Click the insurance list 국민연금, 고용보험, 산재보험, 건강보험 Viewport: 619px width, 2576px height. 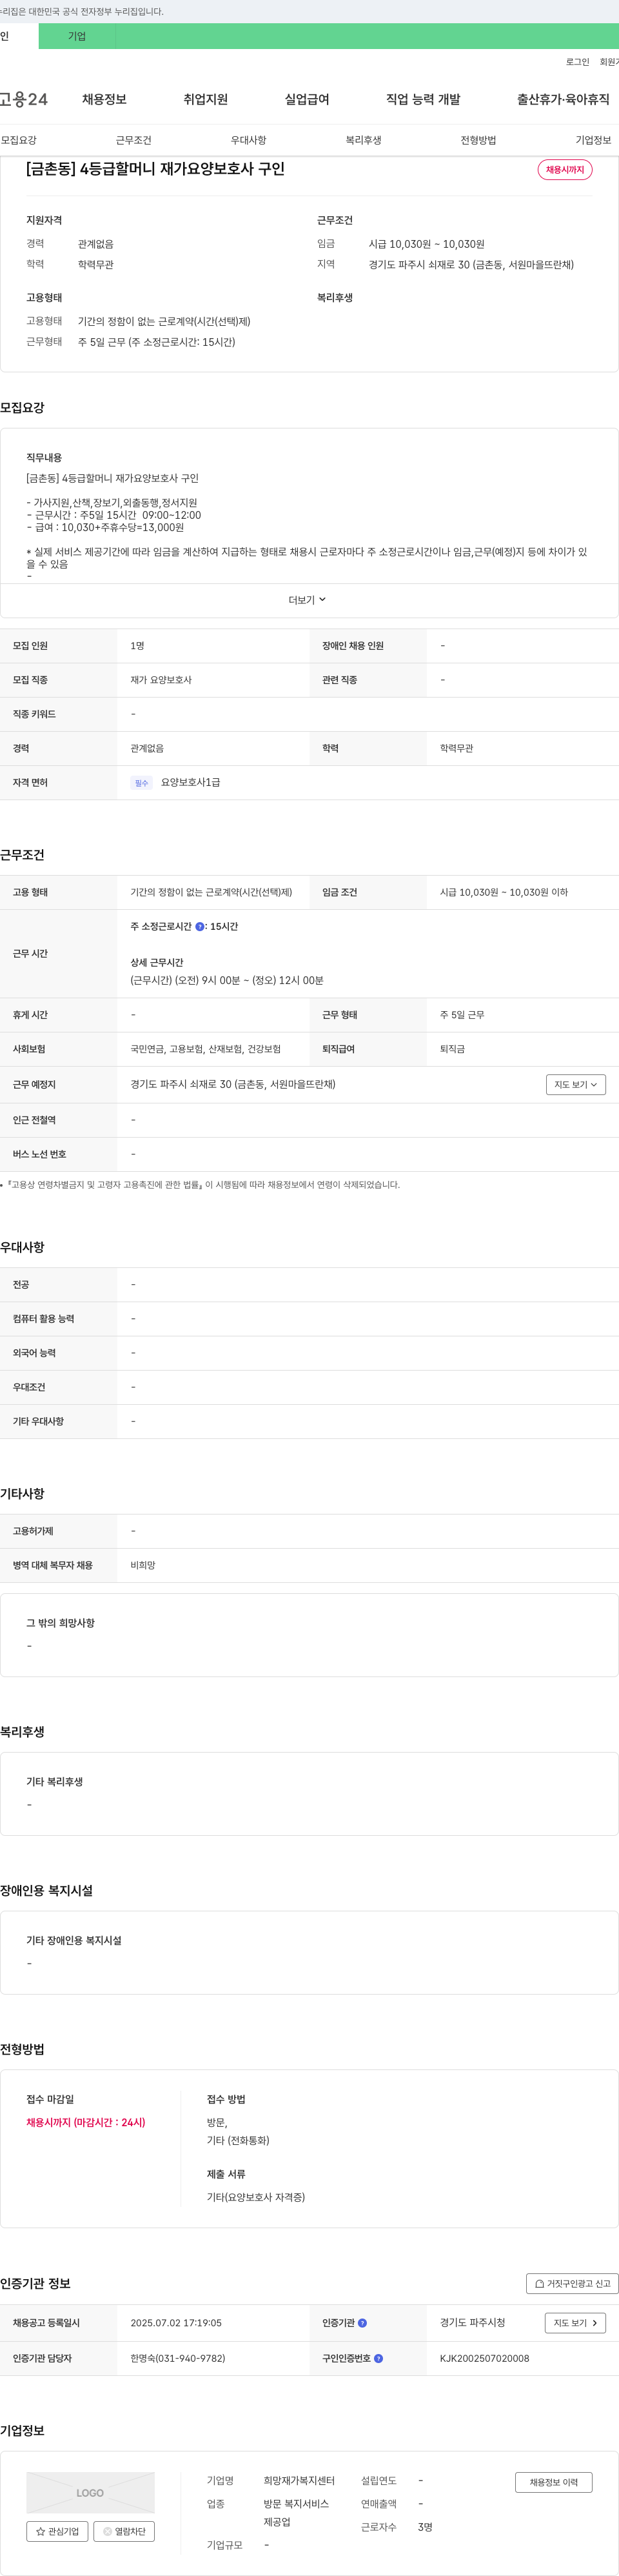click(205, 1049)
